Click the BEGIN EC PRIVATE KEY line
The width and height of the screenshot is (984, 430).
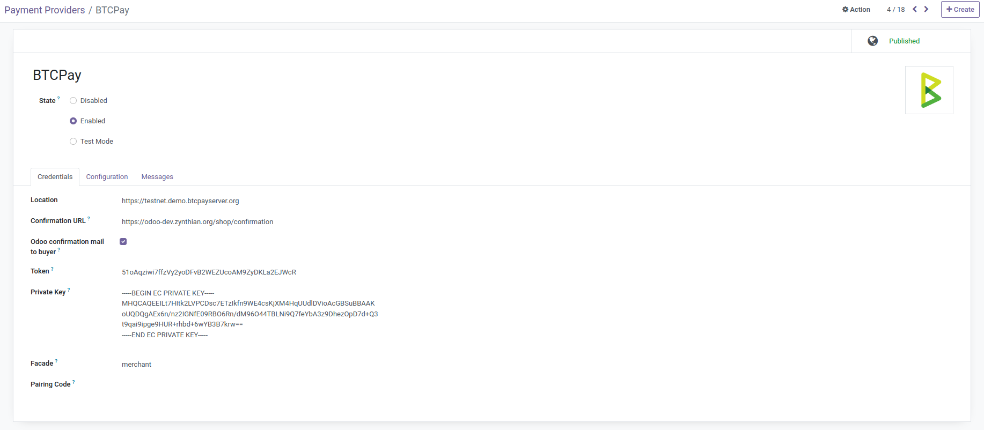(x=168, y=293)
